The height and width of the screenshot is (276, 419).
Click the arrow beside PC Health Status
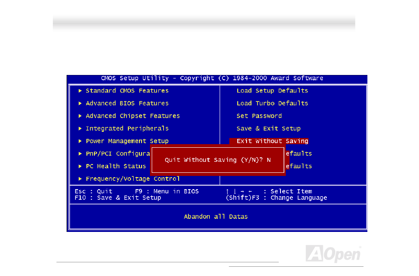coord(80,166)
